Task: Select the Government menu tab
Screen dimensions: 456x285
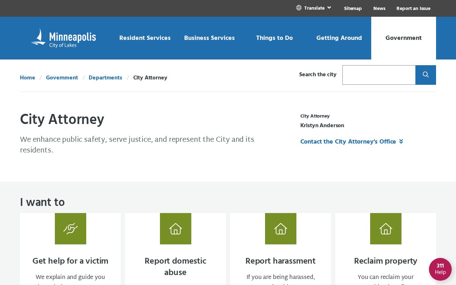Action: click(404, 38)
